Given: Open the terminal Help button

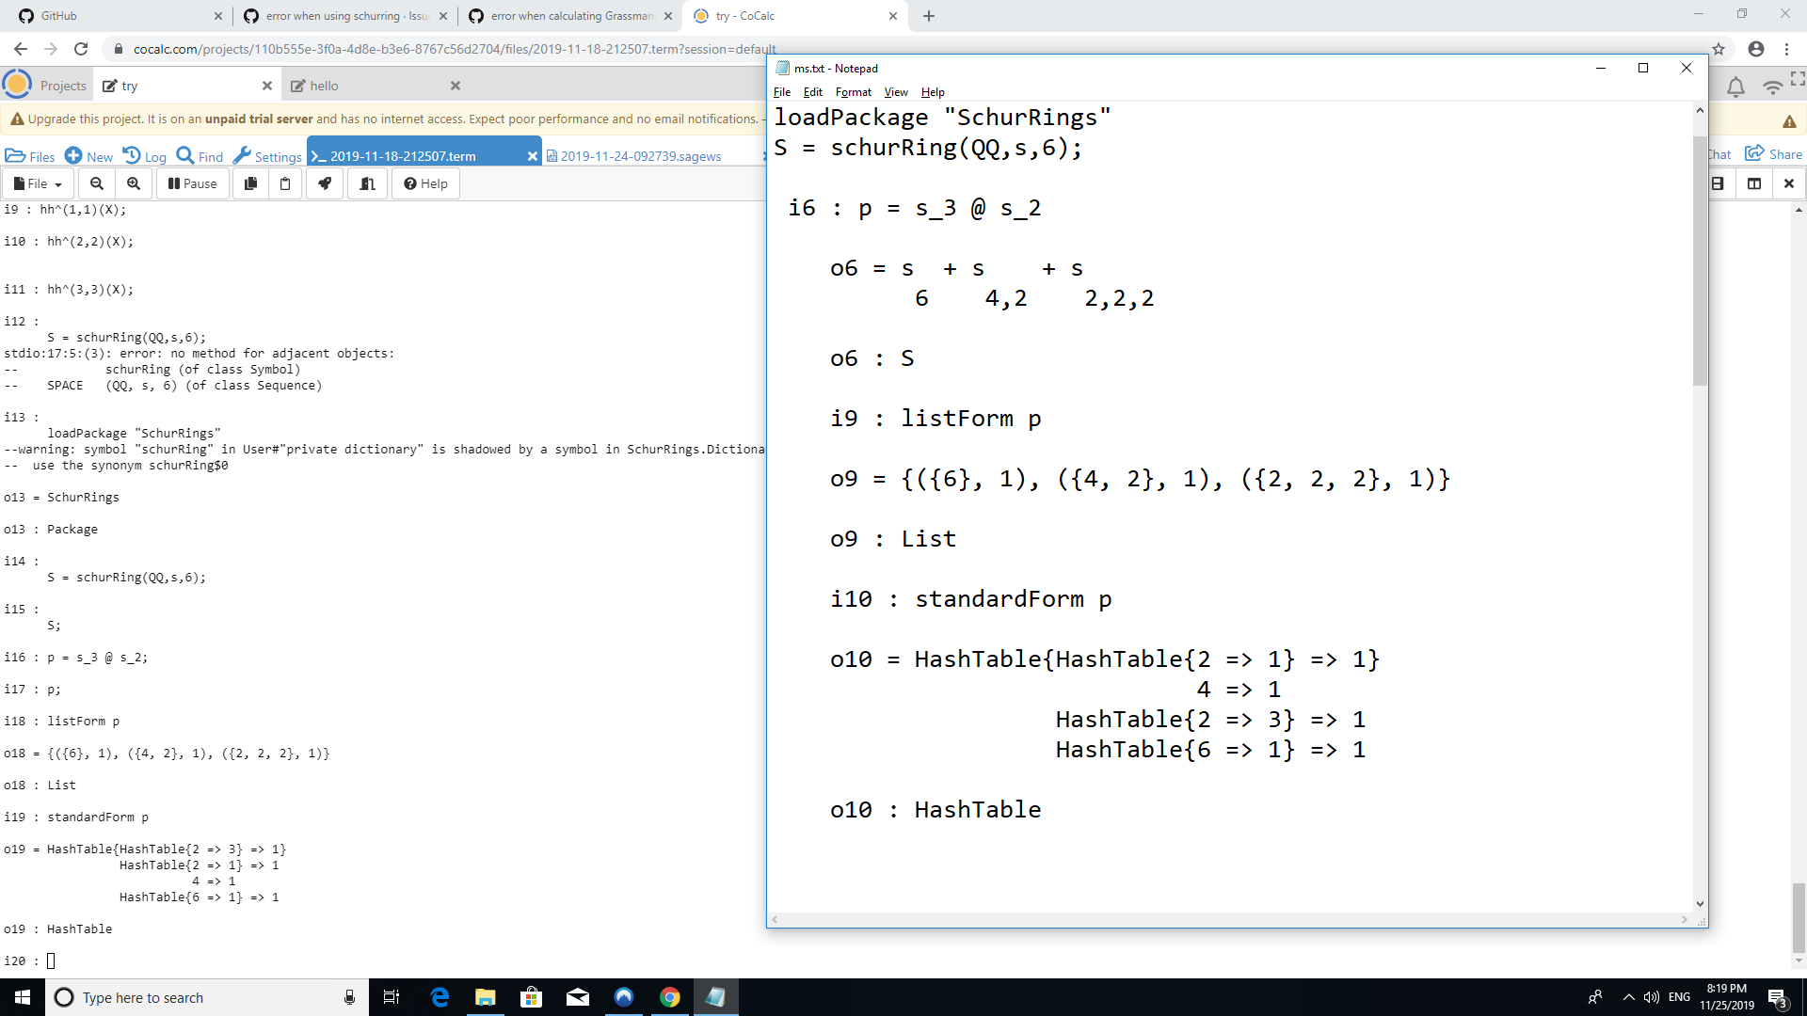Looking at the screenshot, I should 424,183.
